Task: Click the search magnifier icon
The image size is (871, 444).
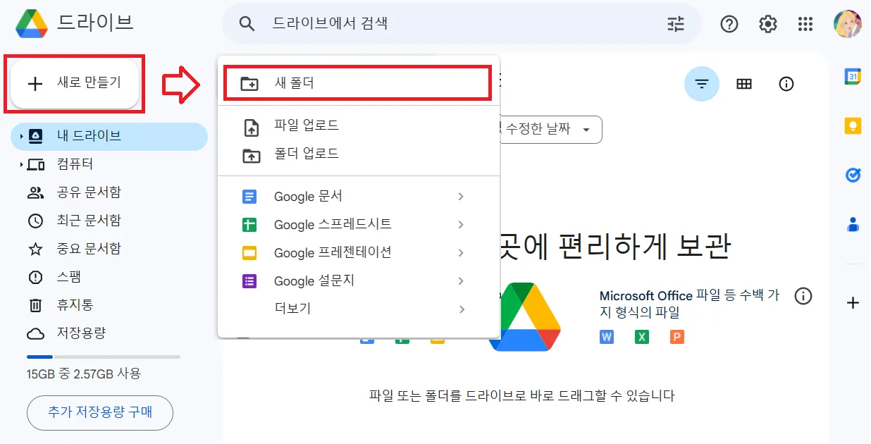Action: coord(246,24)
